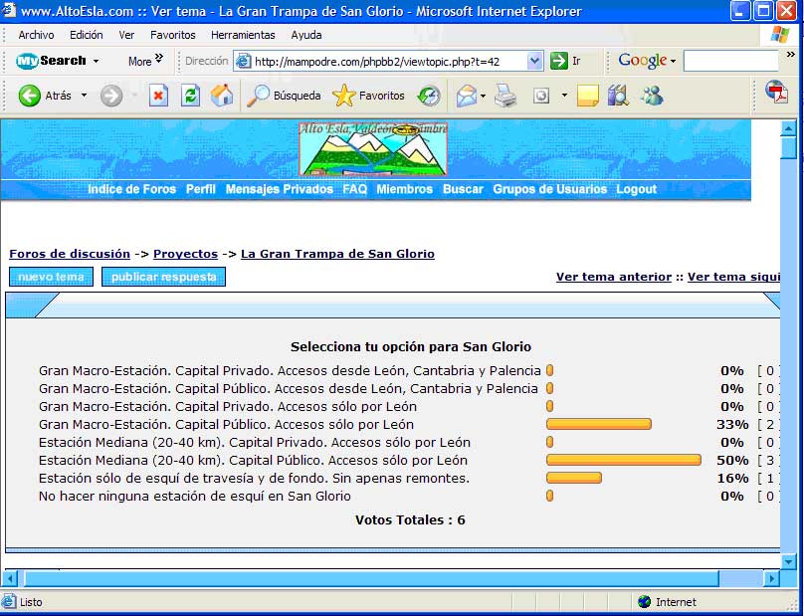Follow the 'Ver tema anterior' link

[613, 277]
